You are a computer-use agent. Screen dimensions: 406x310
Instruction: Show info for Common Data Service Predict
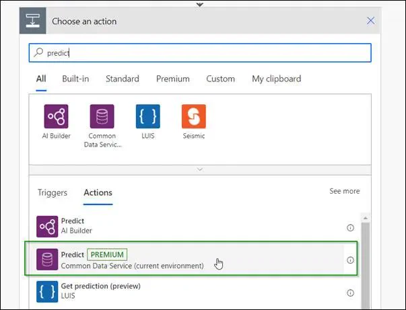tap(350, 260)
